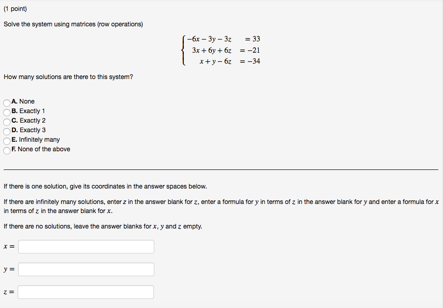The width and height of the screenshot is (443, 308).
Task: Choose F. None of the above
Action: coord(7,150)
